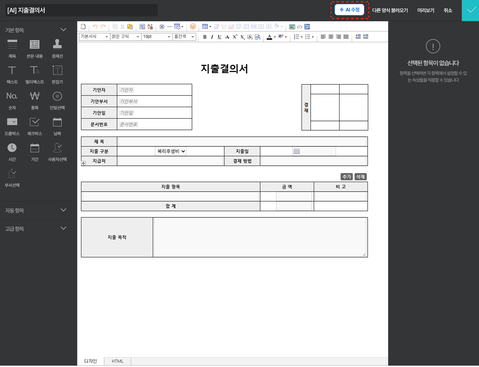The image size is (479, 367).
Task: Add the 시간 time field item
Action: (x=12, y=152)
